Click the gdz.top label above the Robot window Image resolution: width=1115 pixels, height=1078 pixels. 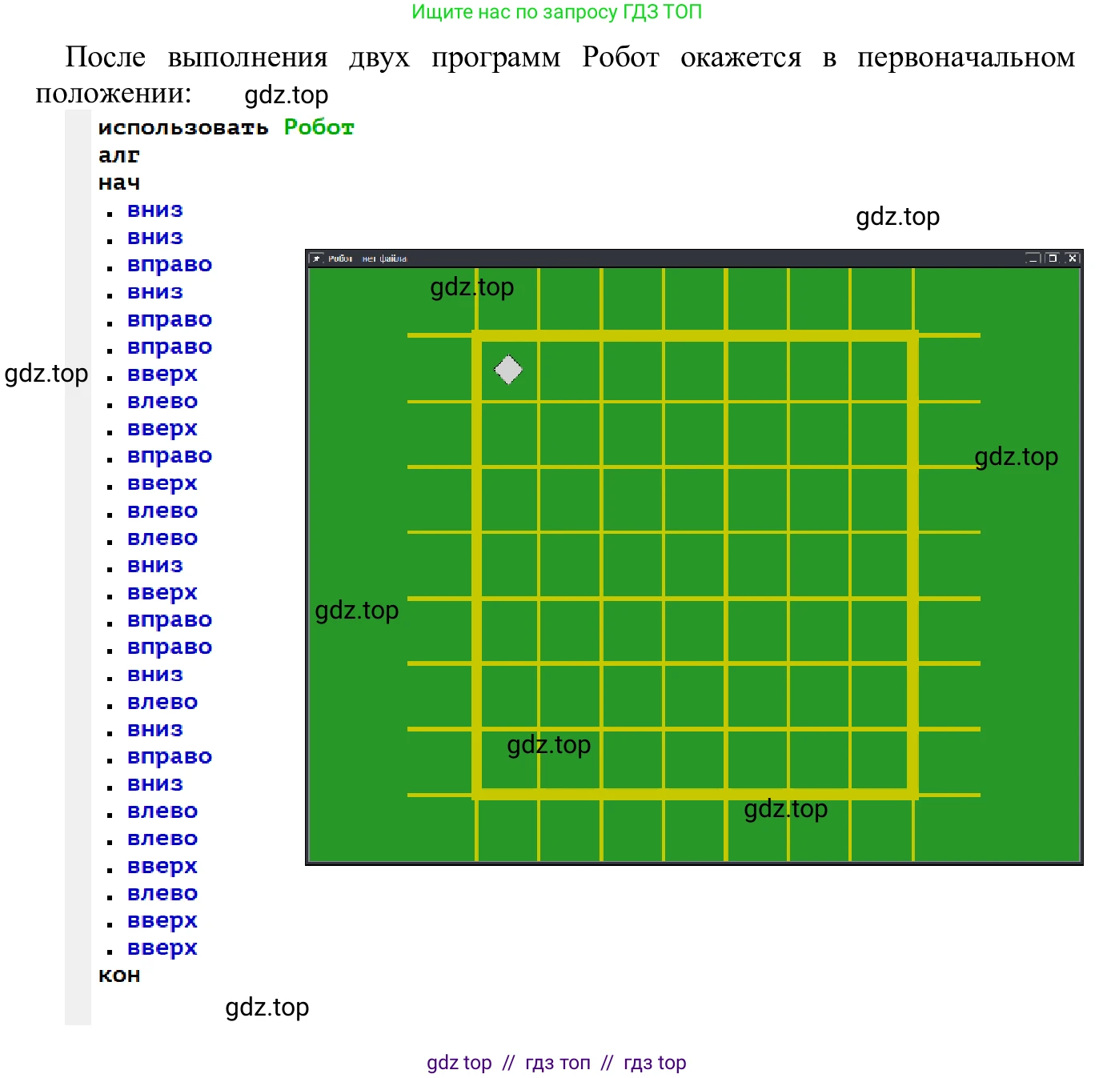[898, 217]
